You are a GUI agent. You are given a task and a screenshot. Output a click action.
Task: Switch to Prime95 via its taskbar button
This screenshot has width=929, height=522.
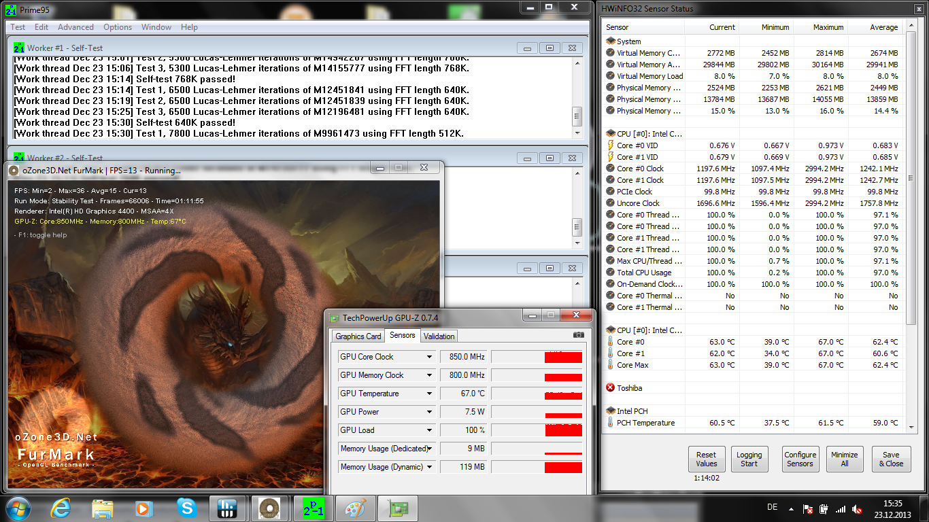[314, 508]
